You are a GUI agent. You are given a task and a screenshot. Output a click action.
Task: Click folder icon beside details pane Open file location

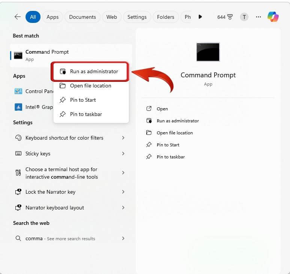(149, 132)
